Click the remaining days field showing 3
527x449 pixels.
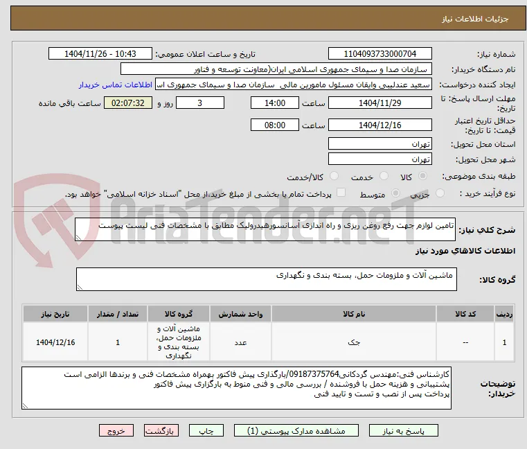(200, 103)
